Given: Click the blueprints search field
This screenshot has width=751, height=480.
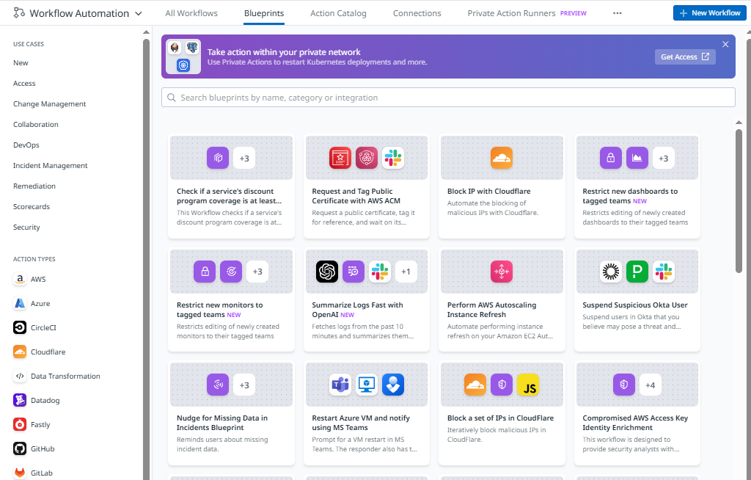Looking at the screenshot, I should click(448, 98).
